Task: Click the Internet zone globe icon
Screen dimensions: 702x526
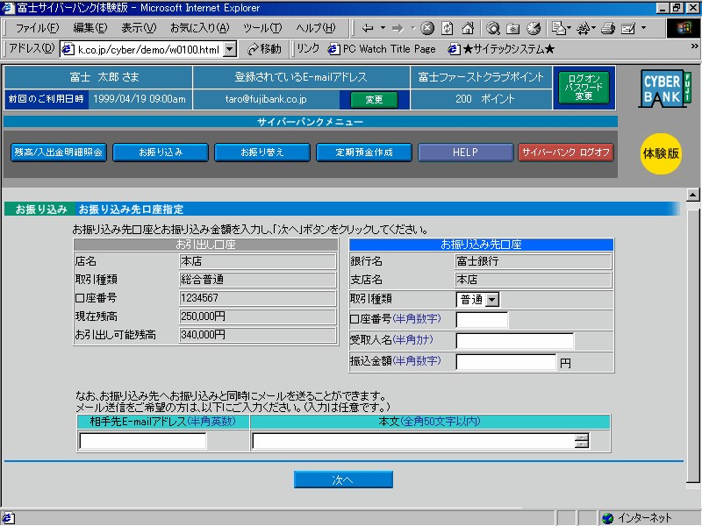Action: click(607, 518)
